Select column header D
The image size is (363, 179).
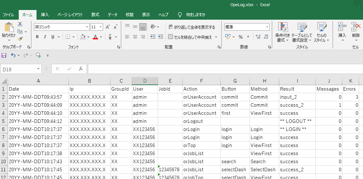coord(145,81)
